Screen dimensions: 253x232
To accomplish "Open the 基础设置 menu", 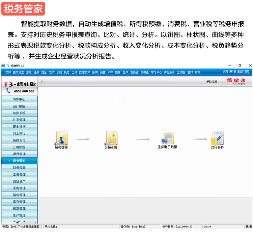I will pyautogui.click(x=19, y=72).
